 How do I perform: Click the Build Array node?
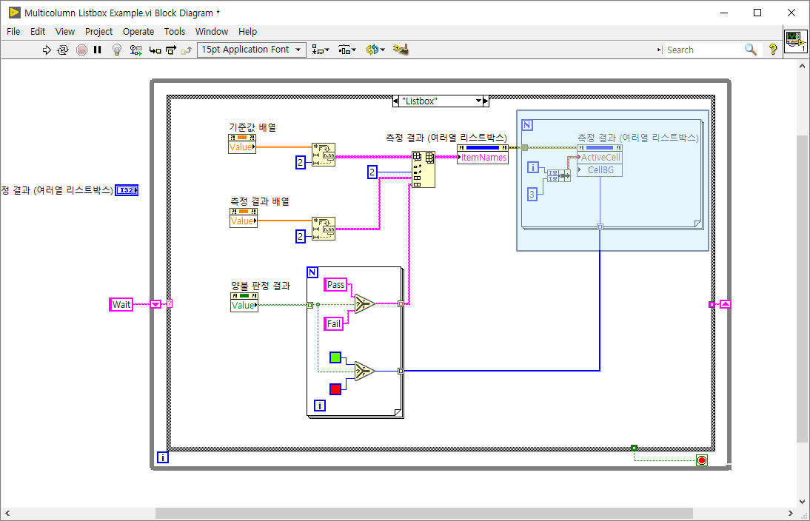point(423,169)
